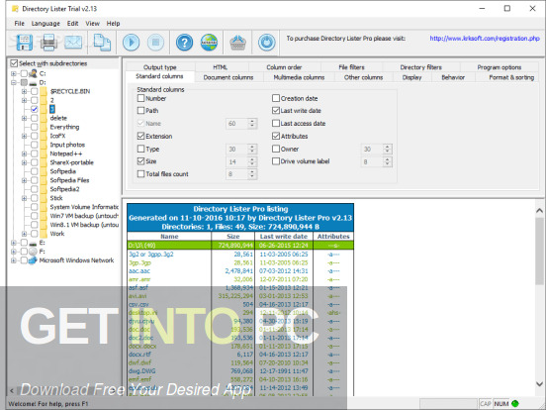546x410 pixels.
Task: Expand the delete folder node
Action: [24, 118]
